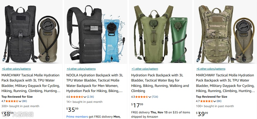Open Hydration Pack Backpack with 3L Bladder title

pos(160,83)
